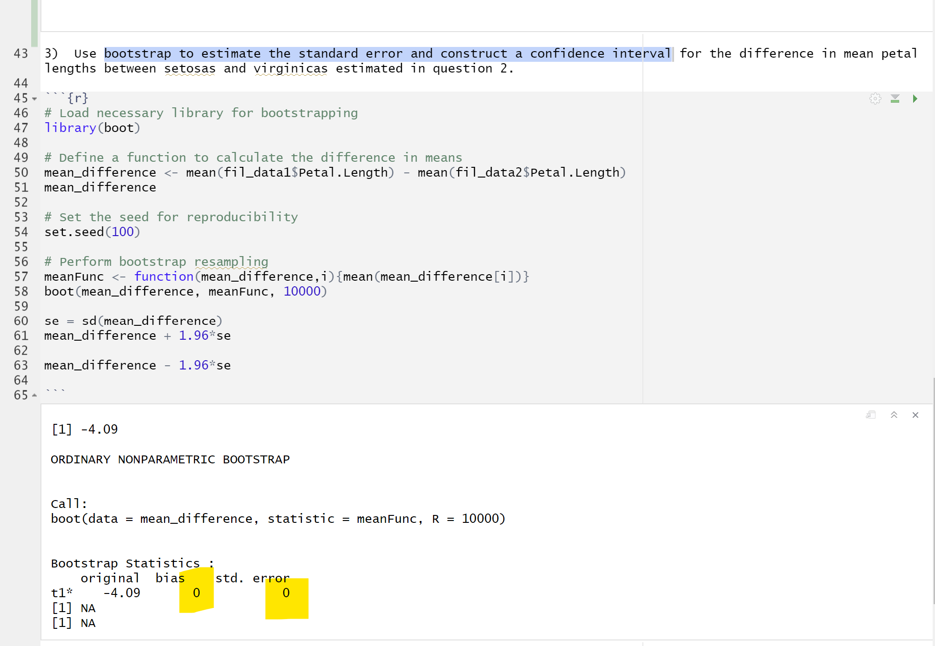The image size is (935, 646).
Task: Click the output value -4.09 on first line
Action: tap(99, 429)
